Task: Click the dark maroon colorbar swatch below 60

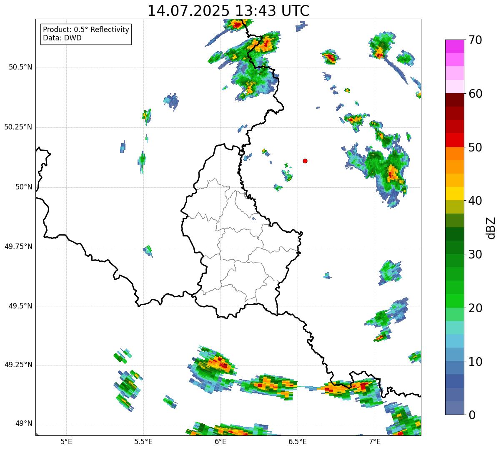Action: coord(454,100)
